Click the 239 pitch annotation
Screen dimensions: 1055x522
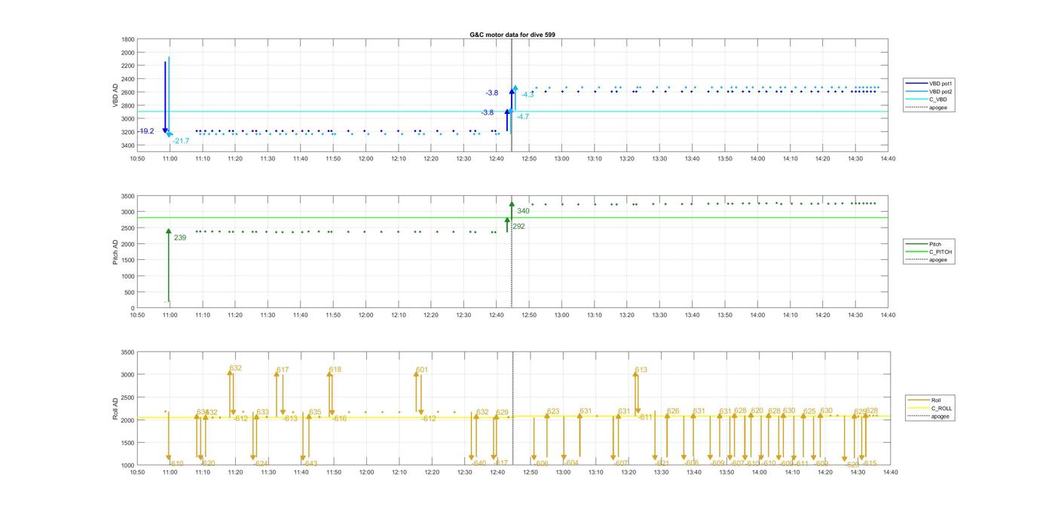coord(180,238)
